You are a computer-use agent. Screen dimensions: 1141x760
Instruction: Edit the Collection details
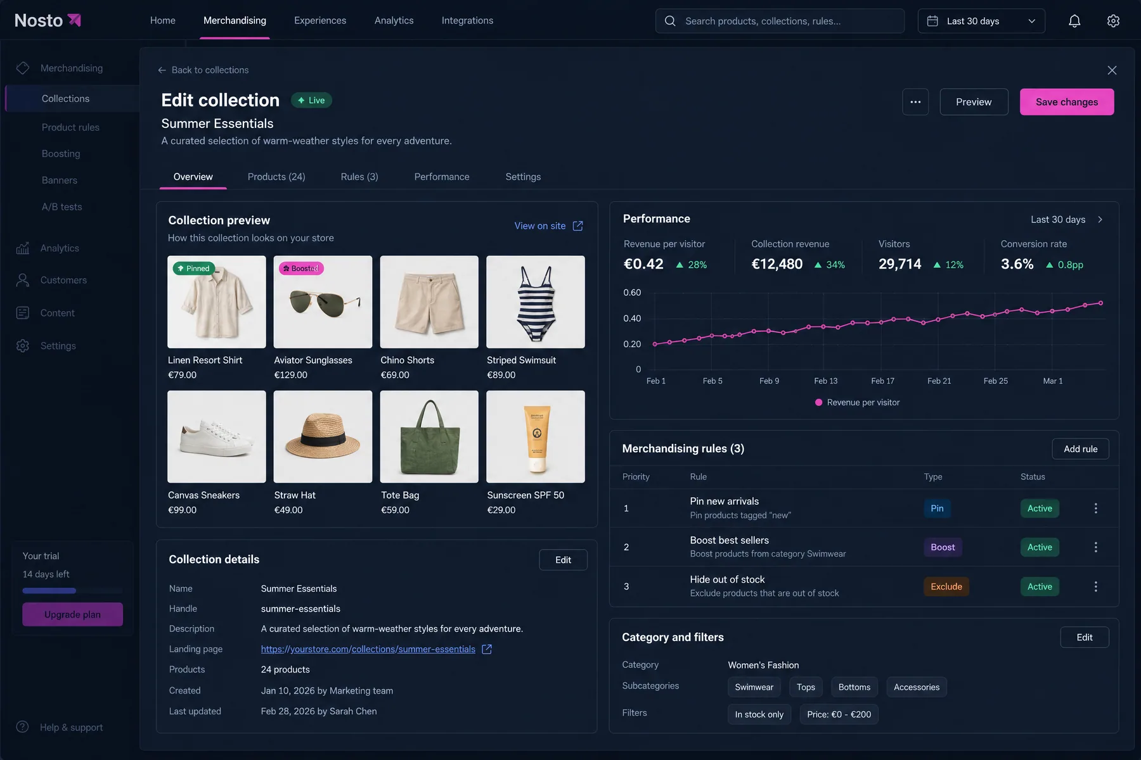tap(563, 560)
